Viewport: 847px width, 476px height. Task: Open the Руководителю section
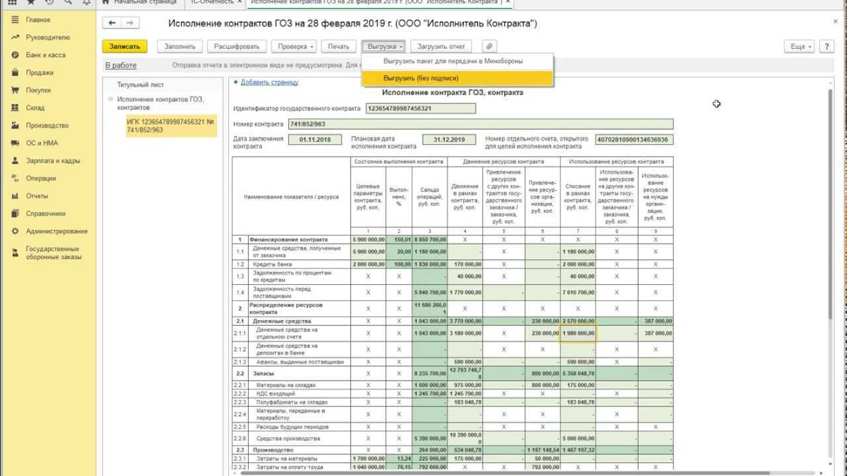(48, 38)
